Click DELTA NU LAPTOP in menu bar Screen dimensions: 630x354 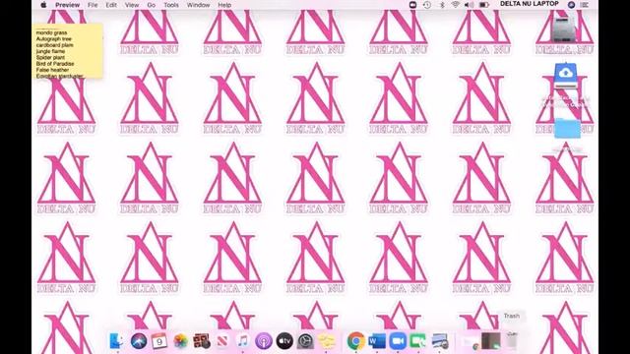click(x=530, y=4)
